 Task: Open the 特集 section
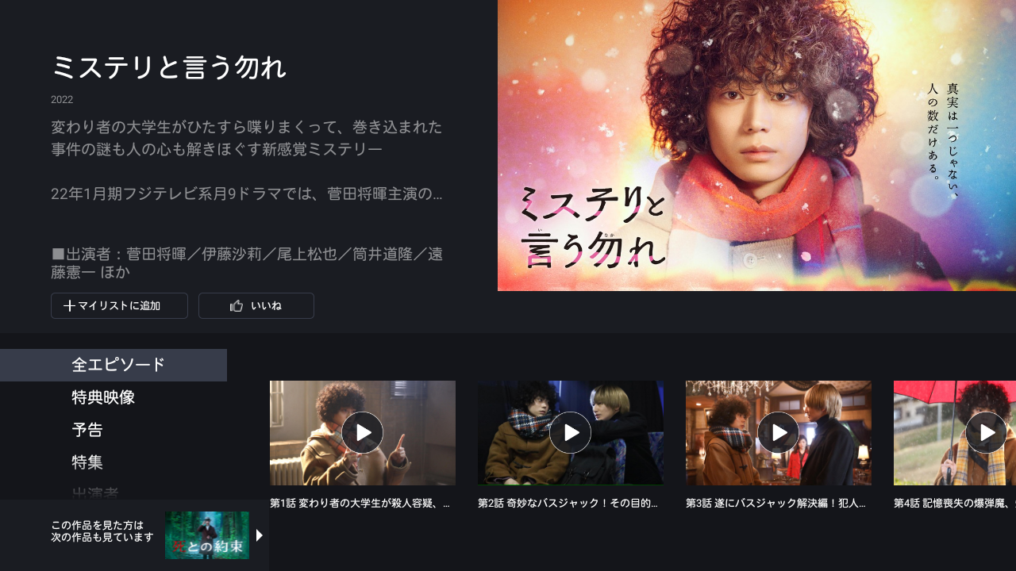click(87, 462)
